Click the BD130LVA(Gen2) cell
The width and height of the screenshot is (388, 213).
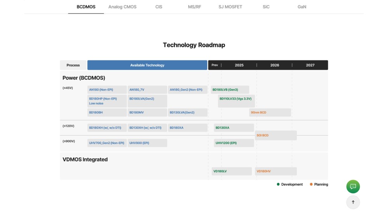coord(187,112)
